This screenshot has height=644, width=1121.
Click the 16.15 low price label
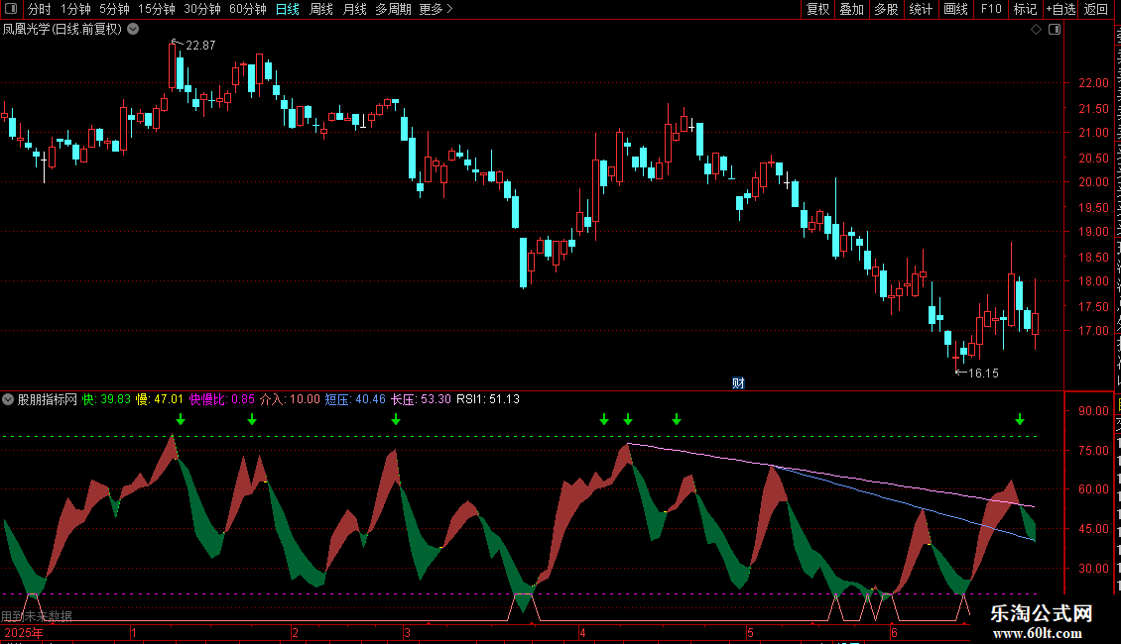983,373
